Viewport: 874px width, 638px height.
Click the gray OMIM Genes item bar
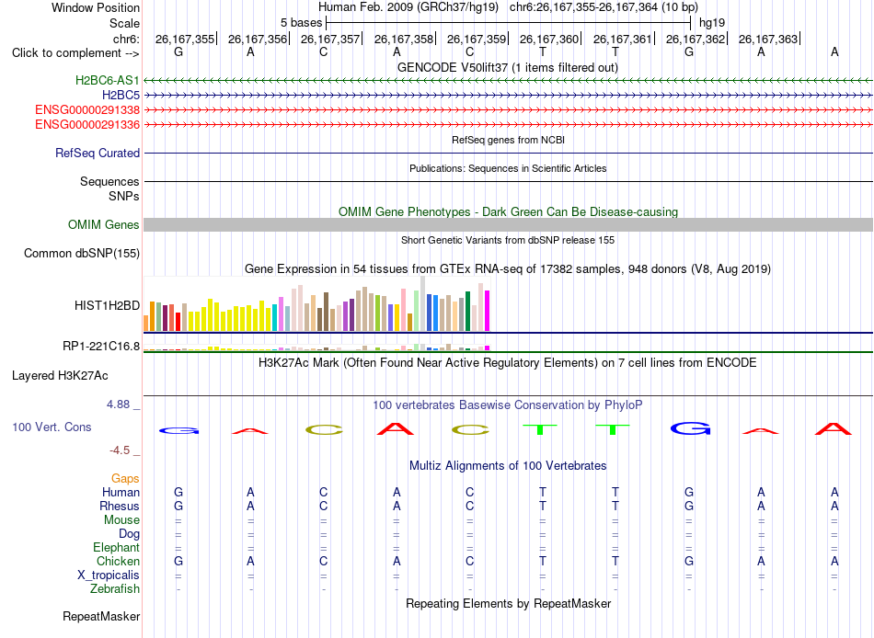(508, 224)
